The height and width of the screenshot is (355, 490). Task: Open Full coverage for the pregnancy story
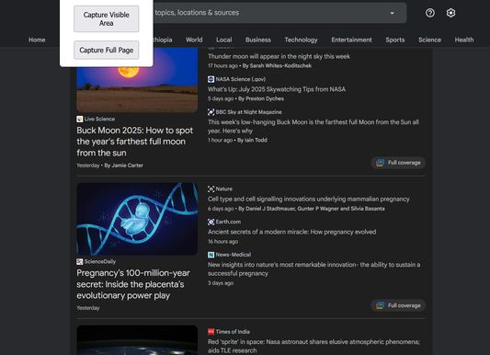click(398, 305)
